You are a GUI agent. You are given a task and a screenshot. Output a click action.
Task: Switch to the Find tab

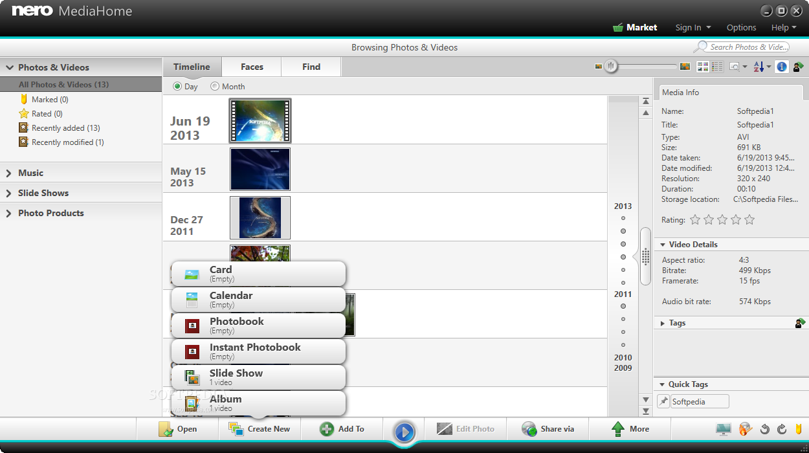[x=311, y=67]
